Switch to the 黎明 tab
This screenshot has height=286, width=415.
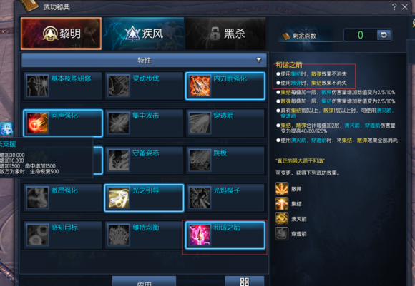pyautogui.click(x=61, y=34)
